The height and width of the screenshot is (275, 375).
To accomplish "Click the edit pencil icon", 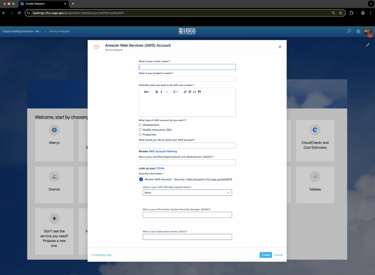I will [368, 45].
